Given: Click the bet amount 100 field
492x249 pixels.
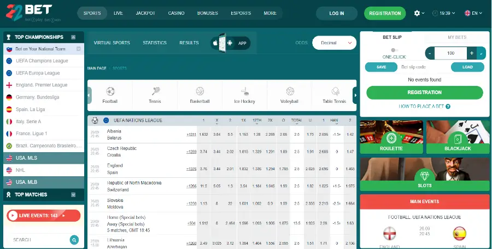Looking at the screenshot, I should [450, 53].
